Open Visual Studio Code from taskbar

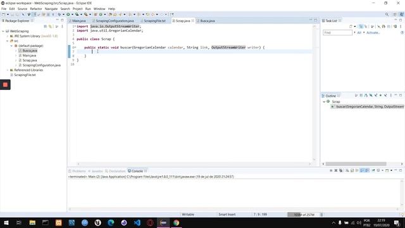point(137,222)
